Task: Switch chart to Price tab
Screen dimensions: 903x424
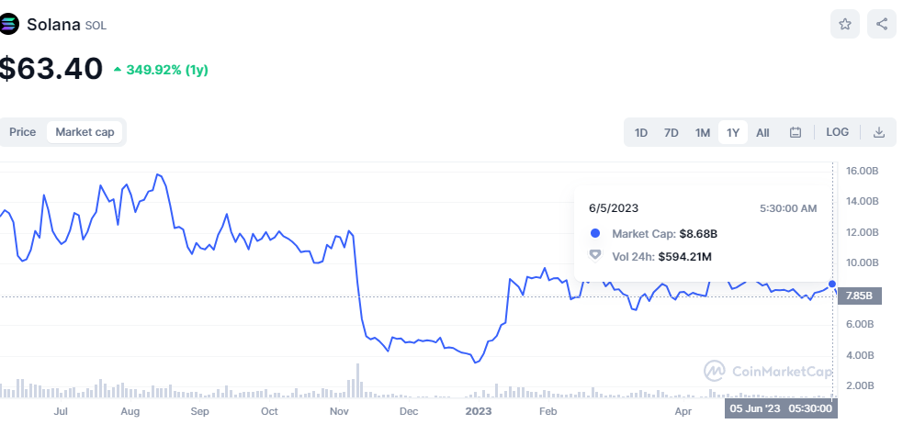Action: (22, 132)
